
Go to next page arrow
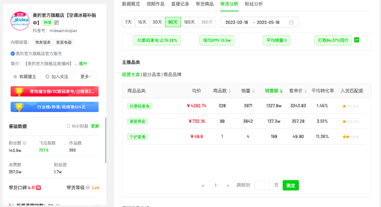[x=228, y=185]
